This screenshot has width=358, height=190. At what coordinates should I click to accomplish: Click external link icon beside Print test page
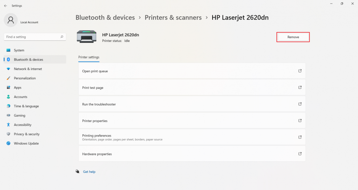tap(300, 87)
